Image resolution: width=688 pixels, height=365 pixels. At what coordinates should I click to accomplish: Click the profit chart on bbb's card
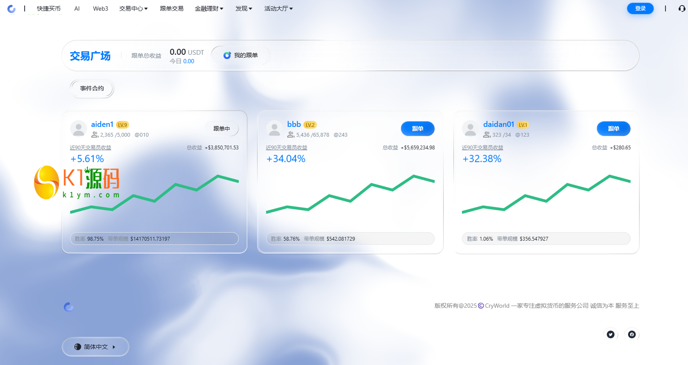[x=350, y=194]
